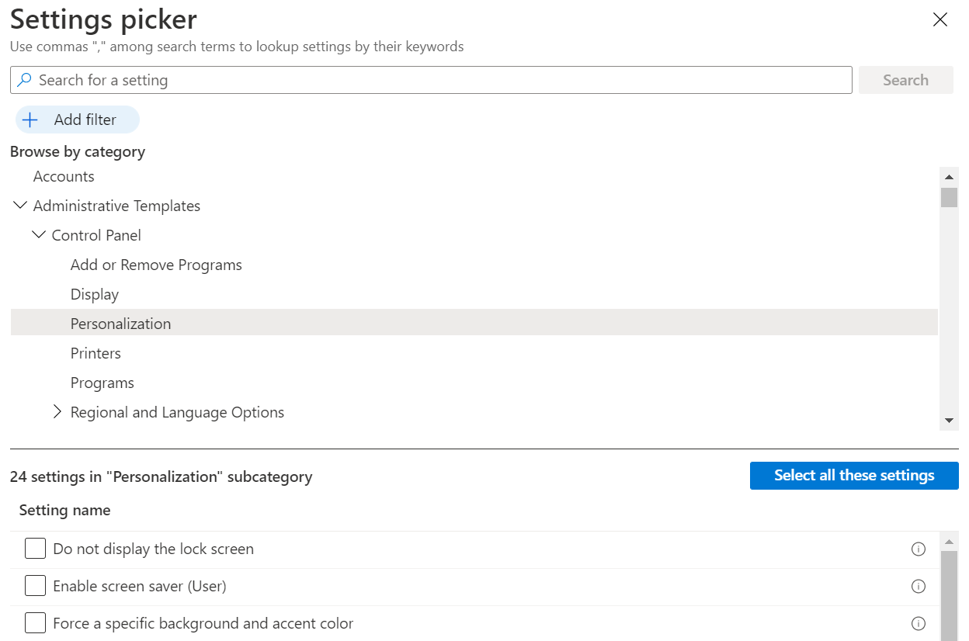
Task: Expand Regional and Language Options
Action: pyautogui.click(x=57, y=412)
